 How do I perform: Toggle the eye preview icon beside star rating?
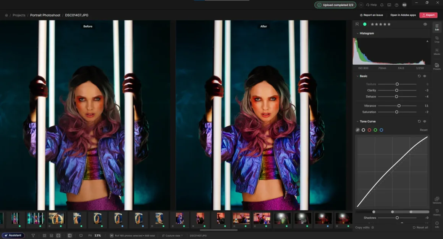pos(425,24)
